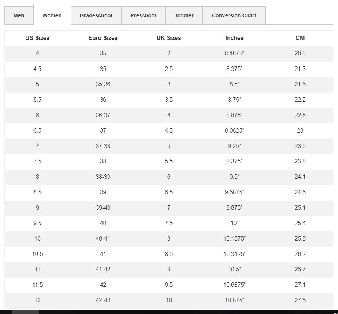Select the US size 10.5 cell
The image size is (338, 314).
coord(37,254)
